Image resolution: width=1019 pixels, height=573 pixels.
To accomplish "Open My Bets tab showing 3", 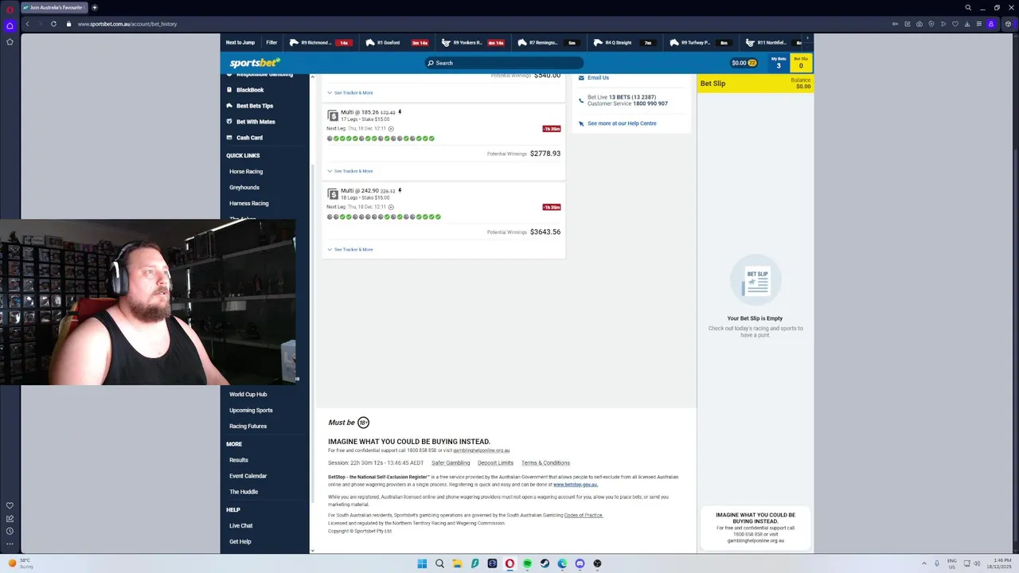I will [779, 63].
